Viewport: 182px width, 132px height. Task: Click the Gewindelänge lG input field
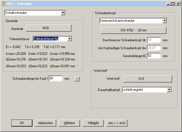(154, 56)
